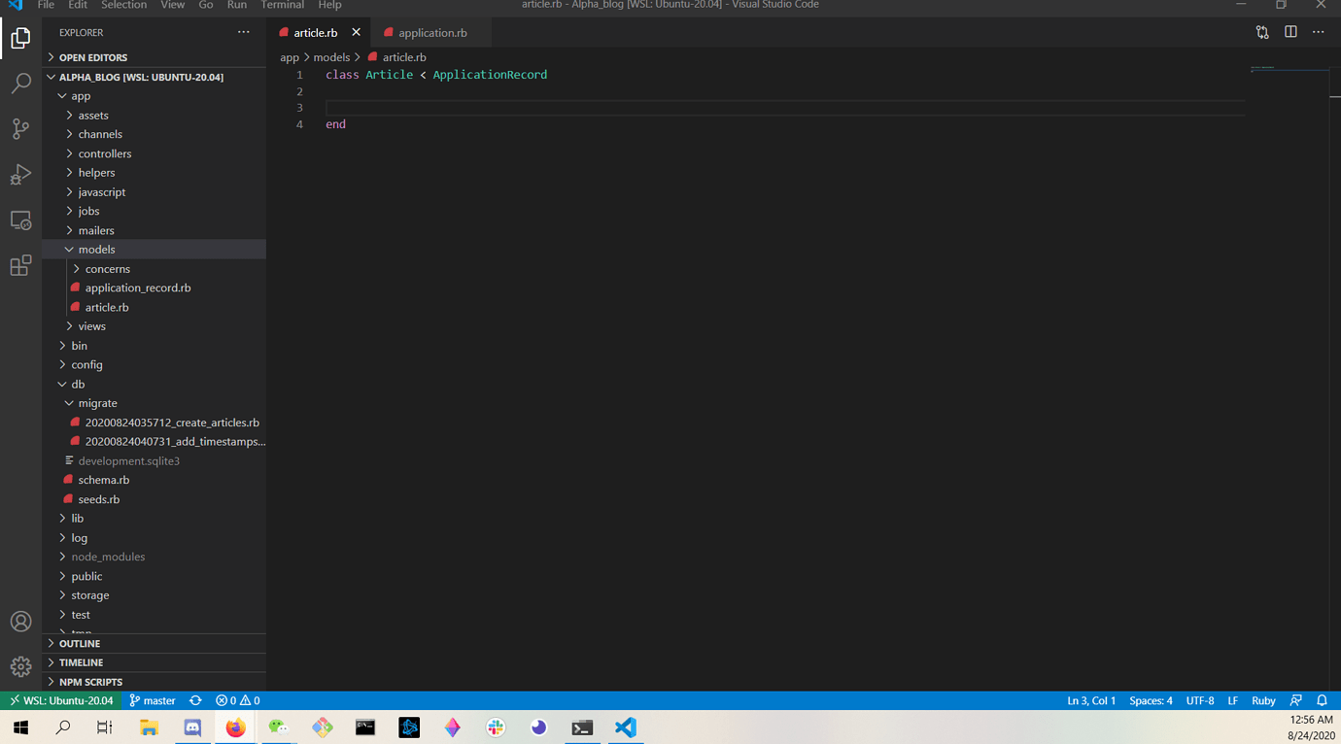
Task: Collapse the models folder
Action: tap(96, 250)
